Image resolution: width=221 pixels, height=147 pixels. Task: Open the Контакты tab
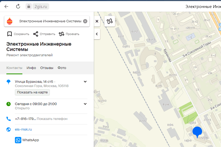(x=14, y=68)
